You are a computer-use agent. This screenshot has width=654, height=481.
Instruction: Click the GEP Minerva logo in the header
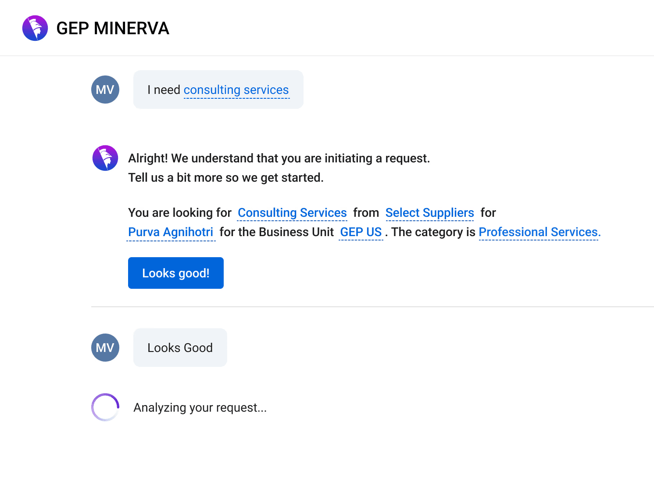pyautogui.click(x=35, y=28)
